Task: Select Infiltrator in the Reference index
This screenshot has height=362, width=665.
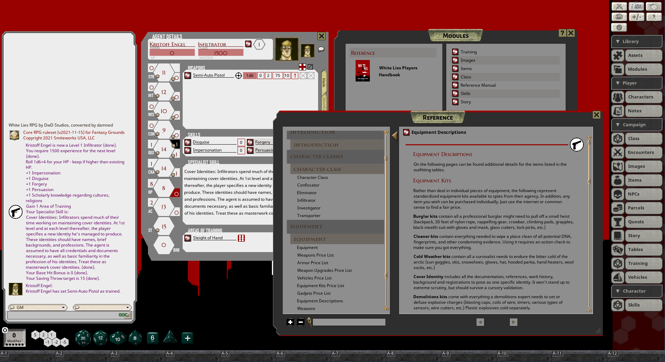Action: point(306,200)
